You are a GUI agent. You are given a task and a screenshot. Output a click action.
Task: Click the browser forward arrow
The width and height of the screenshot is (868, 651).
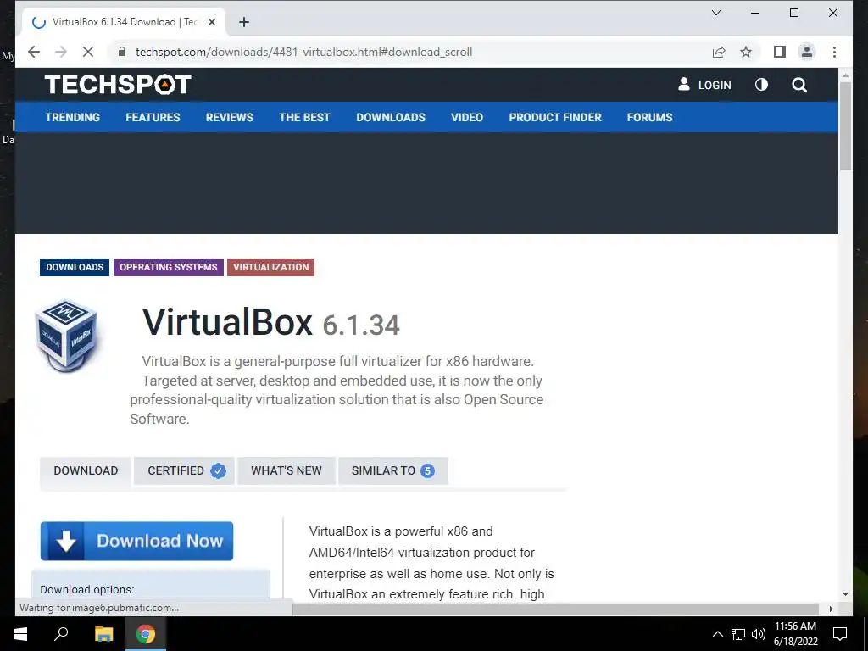tap(61, 52)
